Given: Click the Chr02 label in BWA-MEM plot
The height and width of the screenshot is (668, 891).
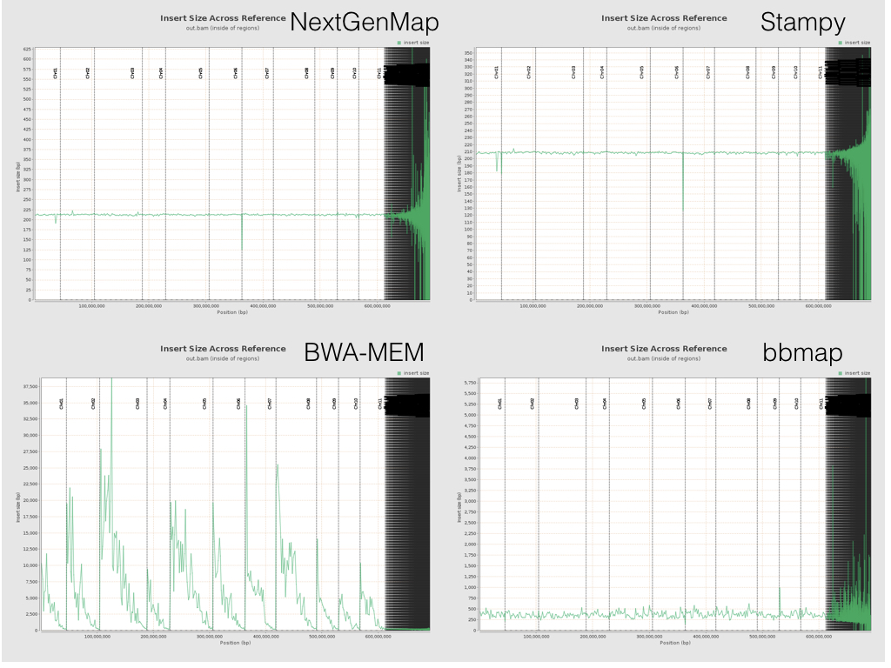Looking at the screenshot, I should [93, 404].
